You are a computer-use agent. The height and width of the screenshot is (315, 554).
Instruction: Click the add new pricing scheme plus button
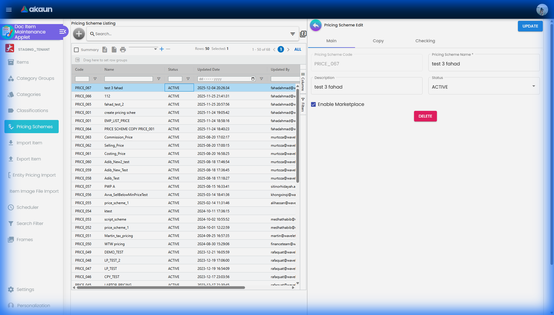79,34
